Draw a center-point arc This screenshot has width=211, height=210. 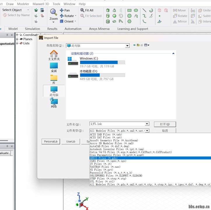tap(151, 10)
